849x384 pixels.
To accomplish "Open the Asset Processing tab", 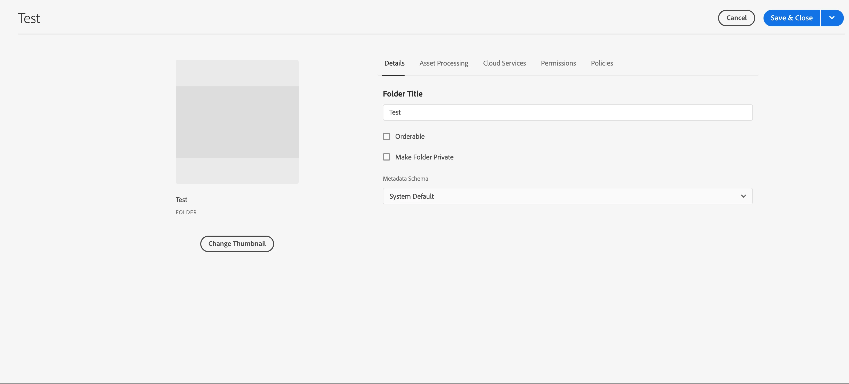I will click(x=444, y=63).
